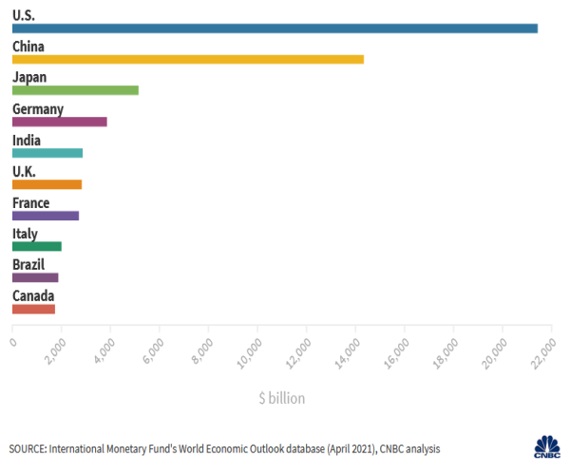Click the CNBC peacock logo
570x475 pixels.
pyautogui.click(x=546, y=447)
